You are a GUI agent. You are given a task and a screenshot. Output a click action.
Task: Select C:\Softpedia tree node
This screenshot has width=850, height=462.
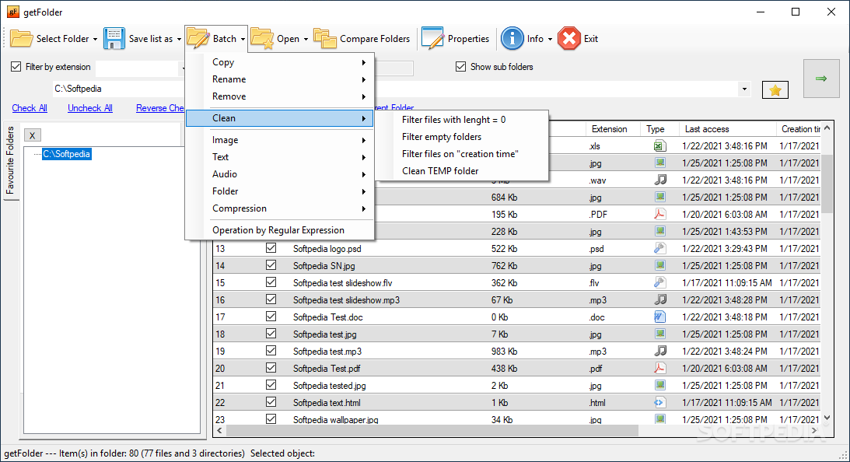[67, 154]
